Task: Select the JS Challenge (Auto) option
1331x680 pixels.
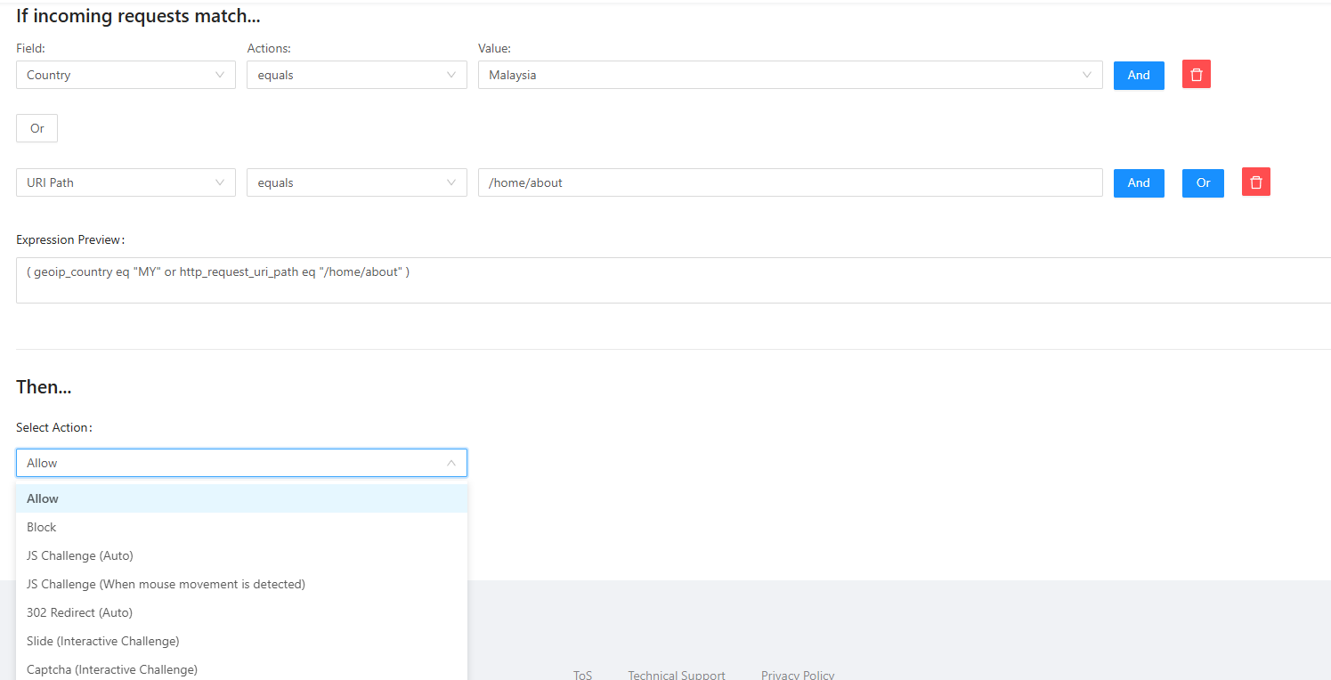Action: tap(80, 555)
